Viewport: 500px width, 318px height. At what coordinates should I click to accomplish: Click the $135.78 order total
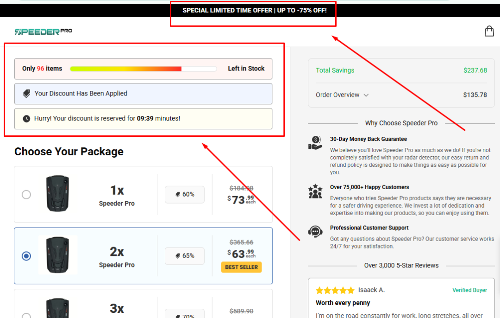pyautogui.click(x=475, y=95)
